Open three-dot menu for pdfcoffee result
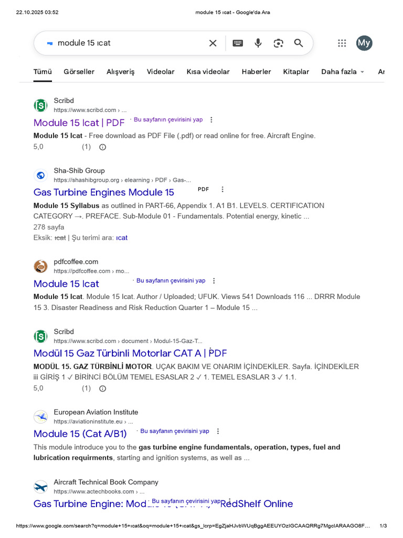Image resolution: width=403 pixels, height=538 pixels. (x=214, y=281)
